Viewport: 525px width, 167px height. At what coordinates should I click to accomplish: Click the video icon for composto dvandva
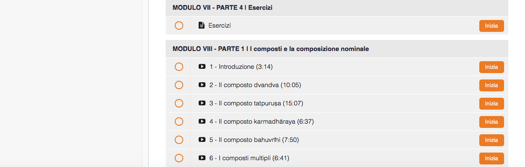point(202,85)
